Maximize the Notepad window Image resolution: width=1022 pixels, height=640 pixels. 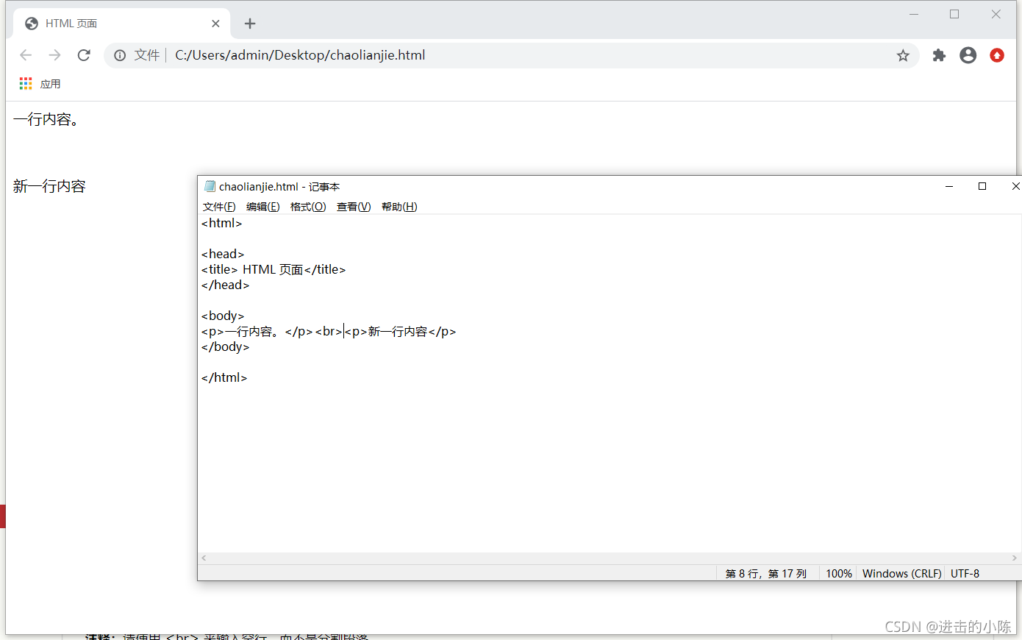982,186
